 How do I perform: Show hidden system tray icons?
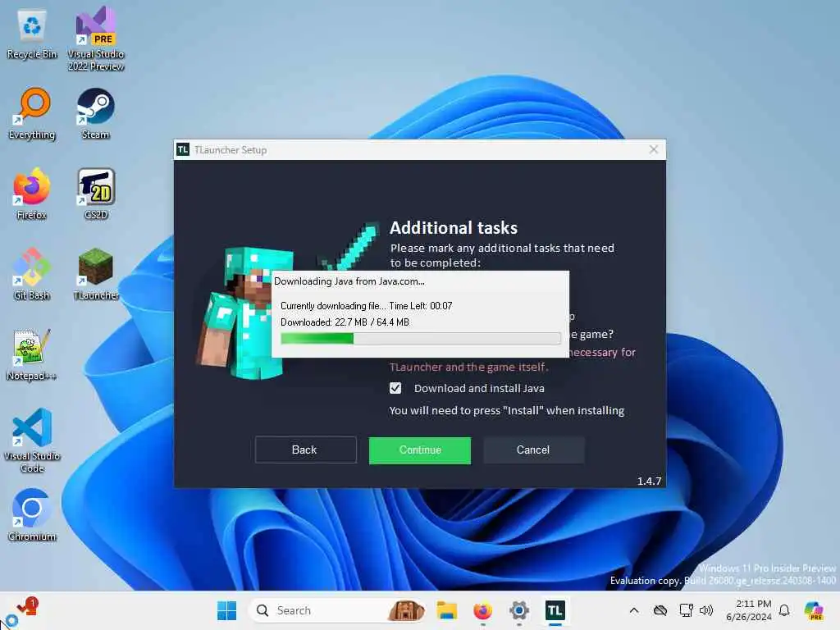tap(634, 610)
